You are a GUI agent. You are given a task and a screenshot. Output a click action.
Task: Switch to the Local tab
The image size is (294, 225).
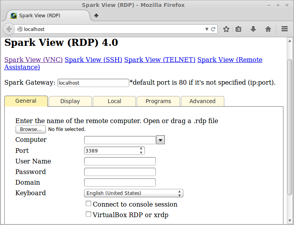(x=114, y=101)
